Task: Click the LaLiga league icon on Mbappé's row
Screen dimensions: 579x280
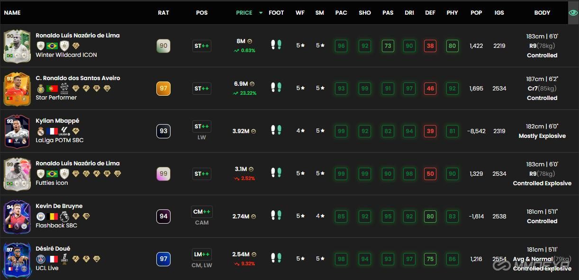Action: click(x=63, y=131)
